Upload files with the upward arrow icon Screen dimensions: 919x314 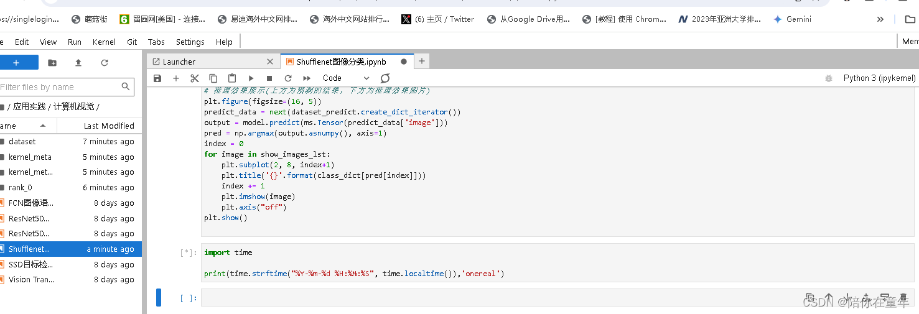click(x=78, y=63)
